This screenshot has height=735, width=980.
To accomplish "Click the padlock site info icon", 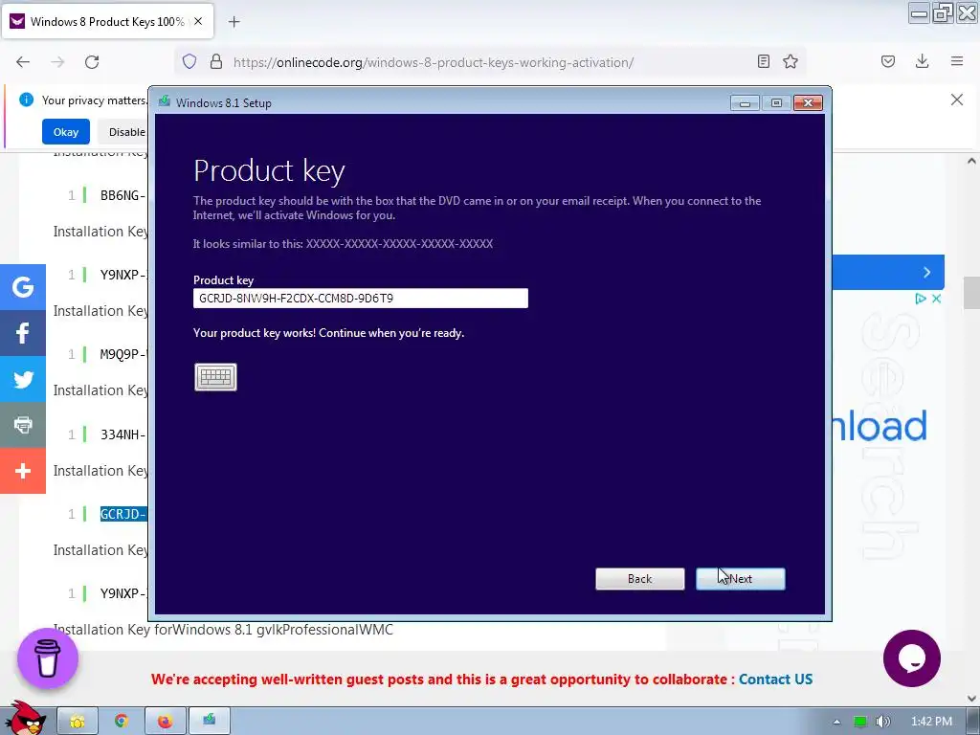I will pos(216,62).
